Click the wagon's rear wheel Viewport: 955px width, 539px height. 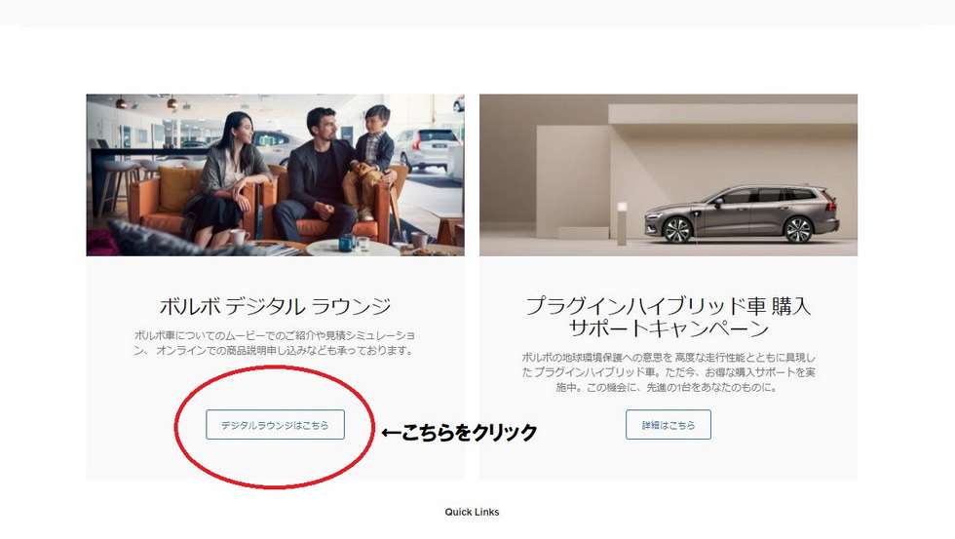(x=798, y=230)
